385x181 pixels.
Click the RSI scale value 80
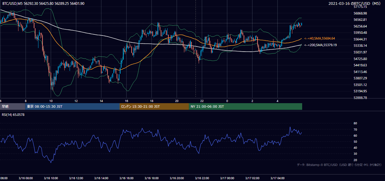[x=355, y=123]
